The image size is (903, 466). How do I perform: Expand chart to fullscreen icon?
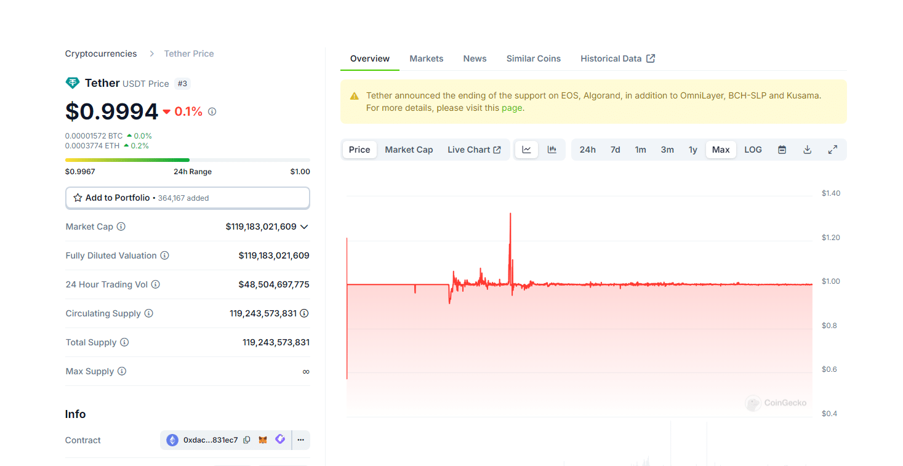833,150
